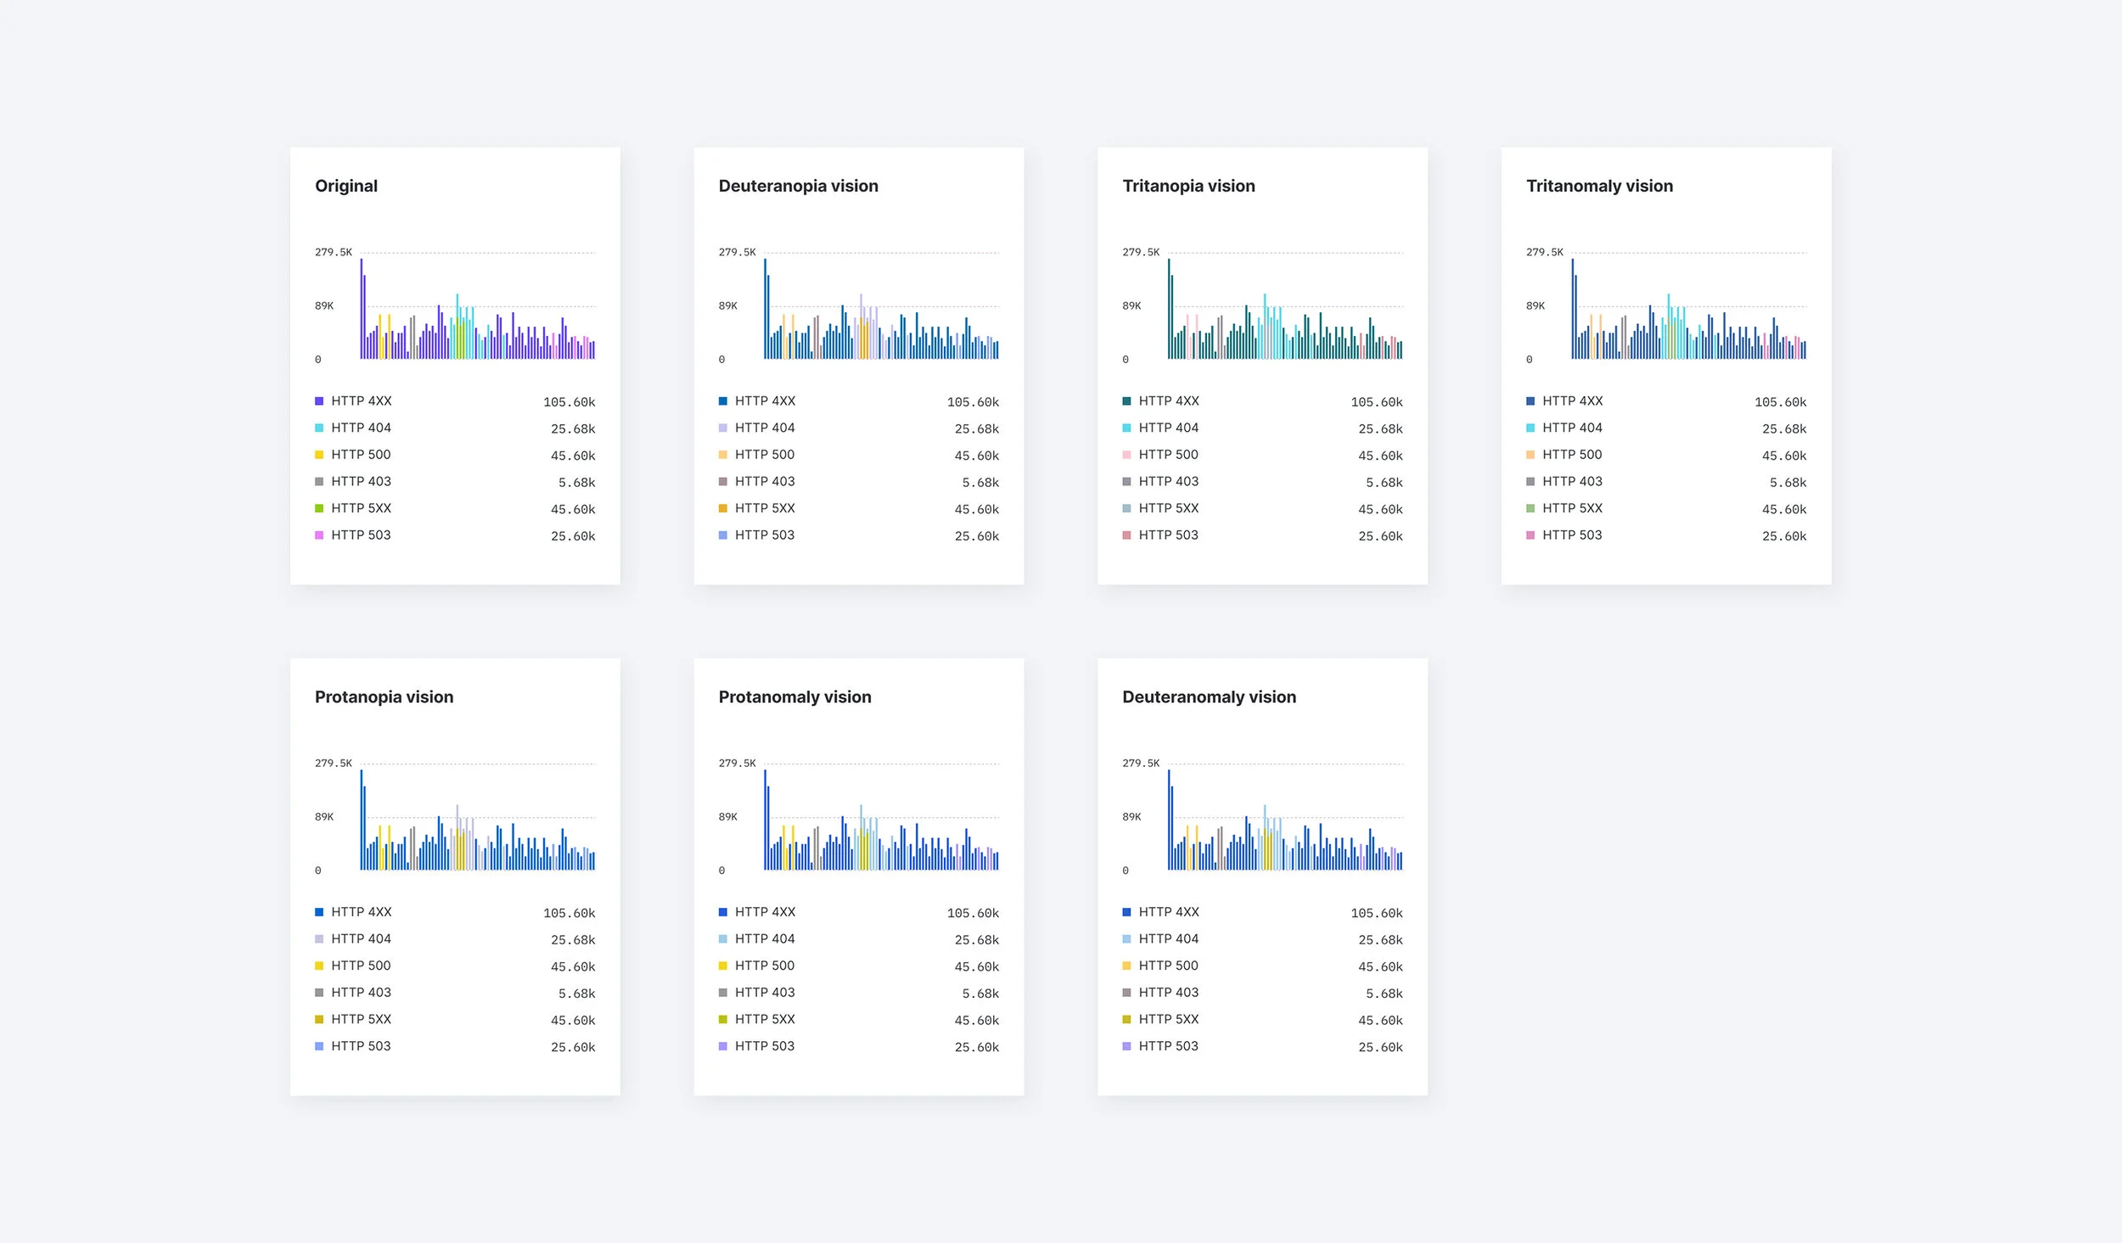This screenshot has width=2122, height=1243.
Task: Click HTTP 5XX green swatch in Original card
Action: click(319, 508)
